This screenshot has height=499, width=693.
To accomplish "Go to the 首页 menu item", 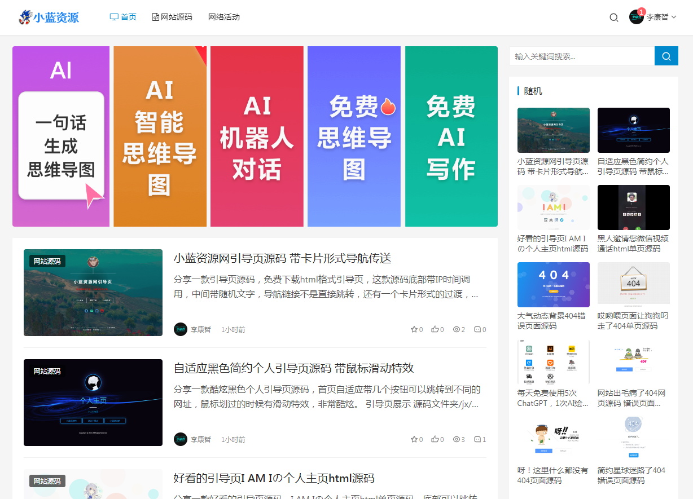I will [123, 17].
